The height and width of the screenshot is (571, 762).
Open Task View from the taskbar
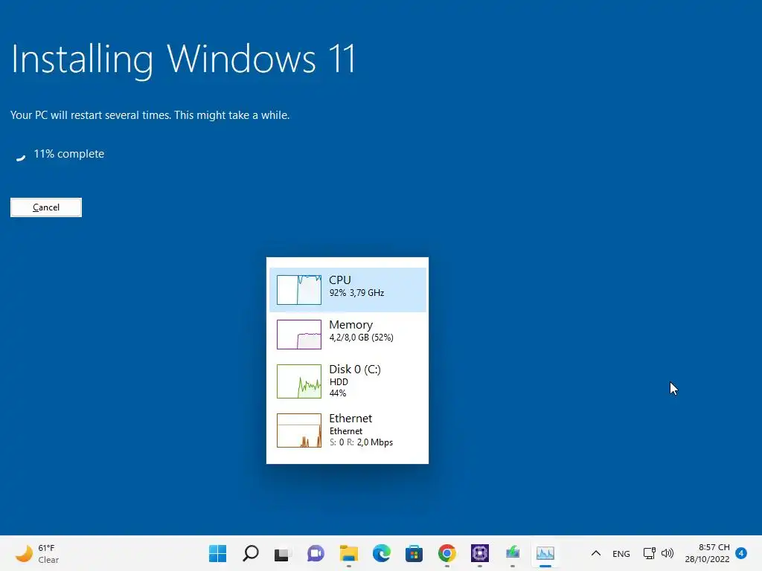(x=282, y=553)
